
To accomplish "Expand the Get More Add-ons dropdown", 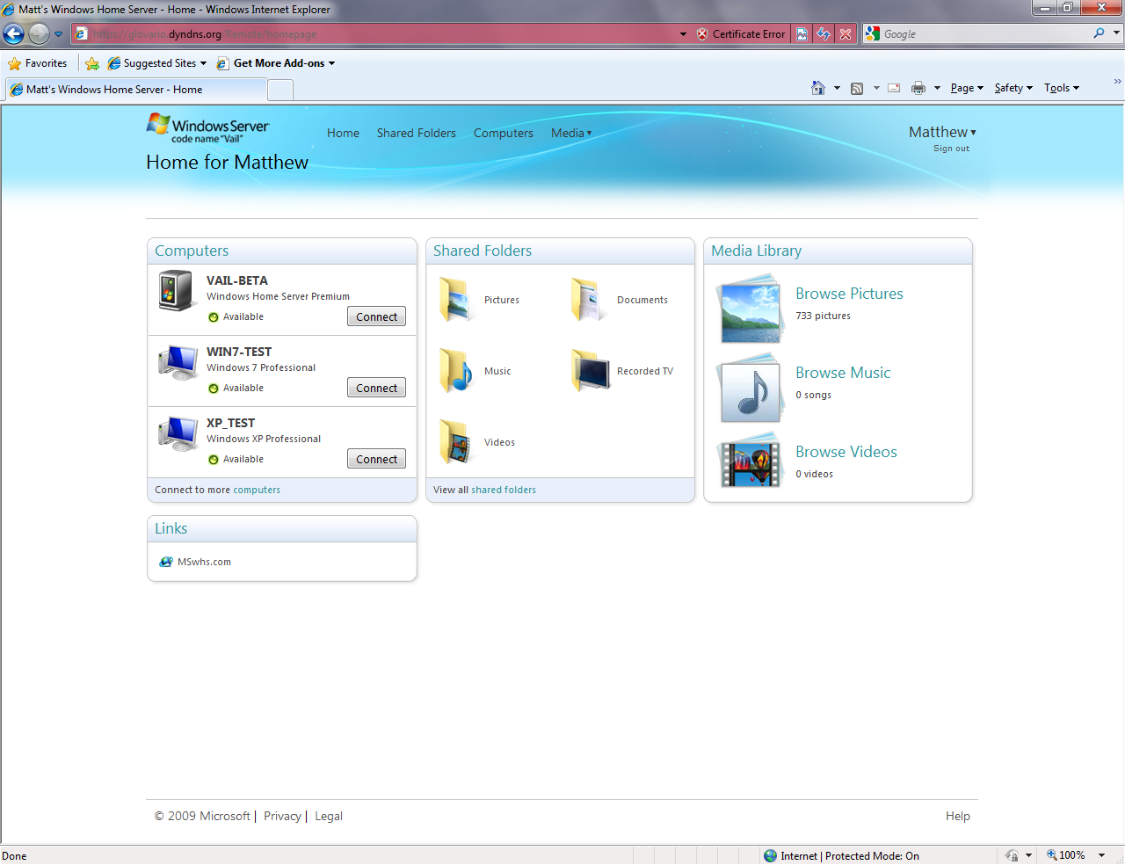I will 331,63.
